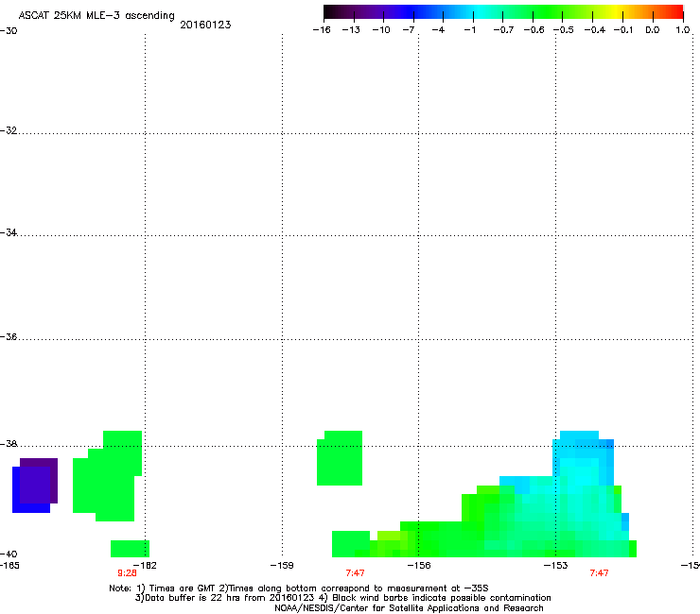Viewport: 700px width, 614px height.
Task: Click the -0.7 color bar label
Action: click(x=503, y=30)
